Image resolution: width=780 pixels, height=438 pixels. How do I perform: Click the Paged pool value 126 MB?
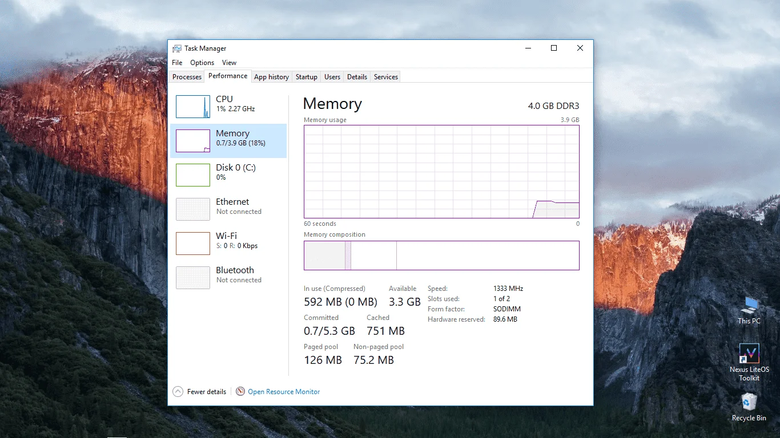tap(323, 360)
